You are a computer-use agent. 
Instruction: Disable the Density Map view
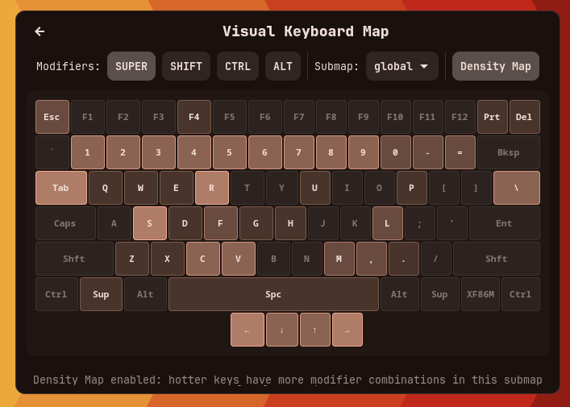point(495,66)
